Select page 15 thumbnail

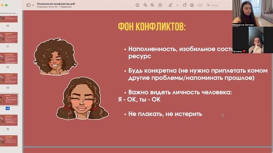[9, 120]
